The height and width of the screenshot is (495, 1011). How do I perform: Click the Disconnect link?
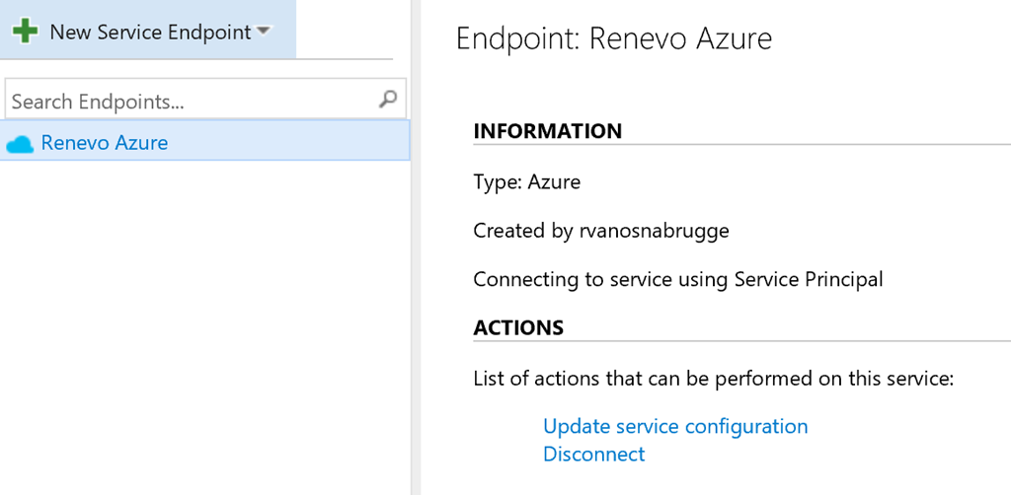click(x=593, y=454)
